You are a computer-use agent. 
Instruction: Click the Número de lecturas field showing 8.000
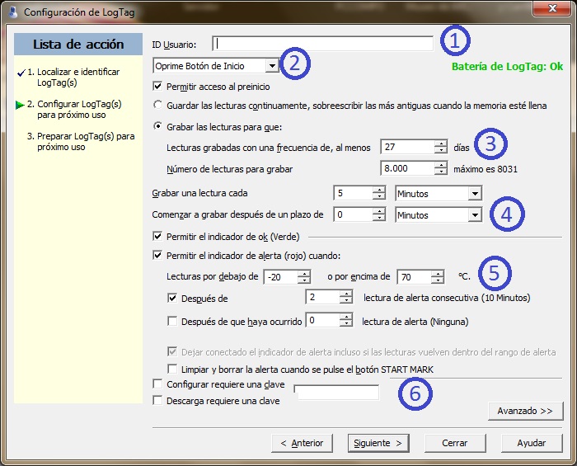point(407,168)
